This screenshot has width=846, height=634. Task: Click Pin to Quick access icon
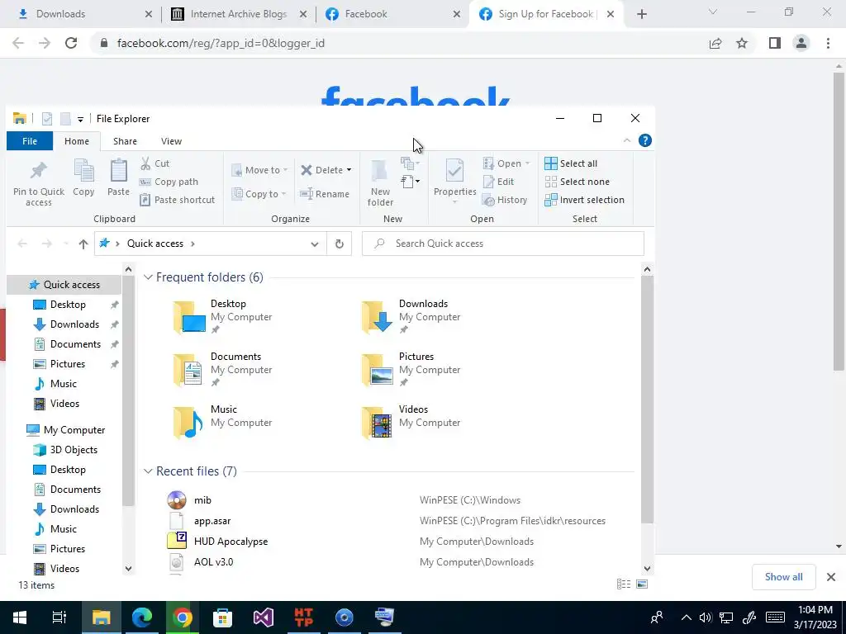pyautogui.click(x=38, y=183)
